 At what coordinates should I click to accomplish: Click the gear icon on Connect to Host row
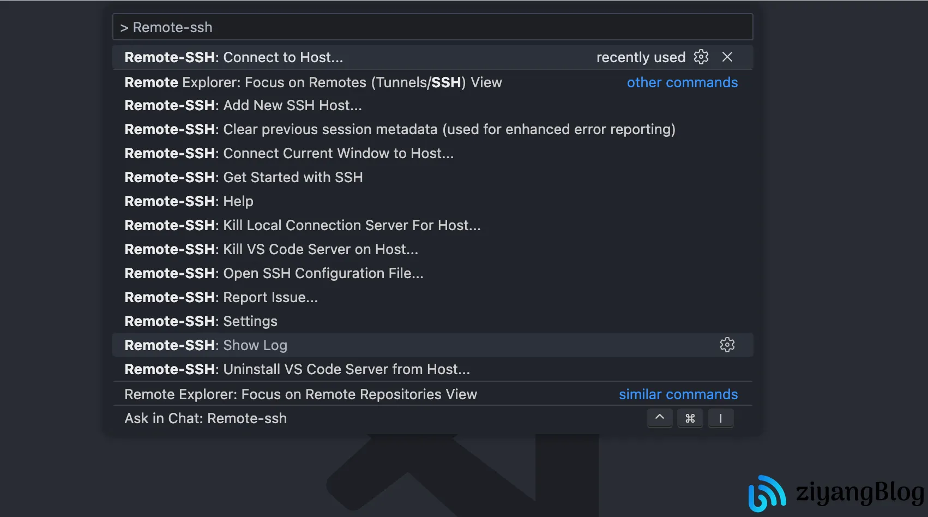[701, 57]
